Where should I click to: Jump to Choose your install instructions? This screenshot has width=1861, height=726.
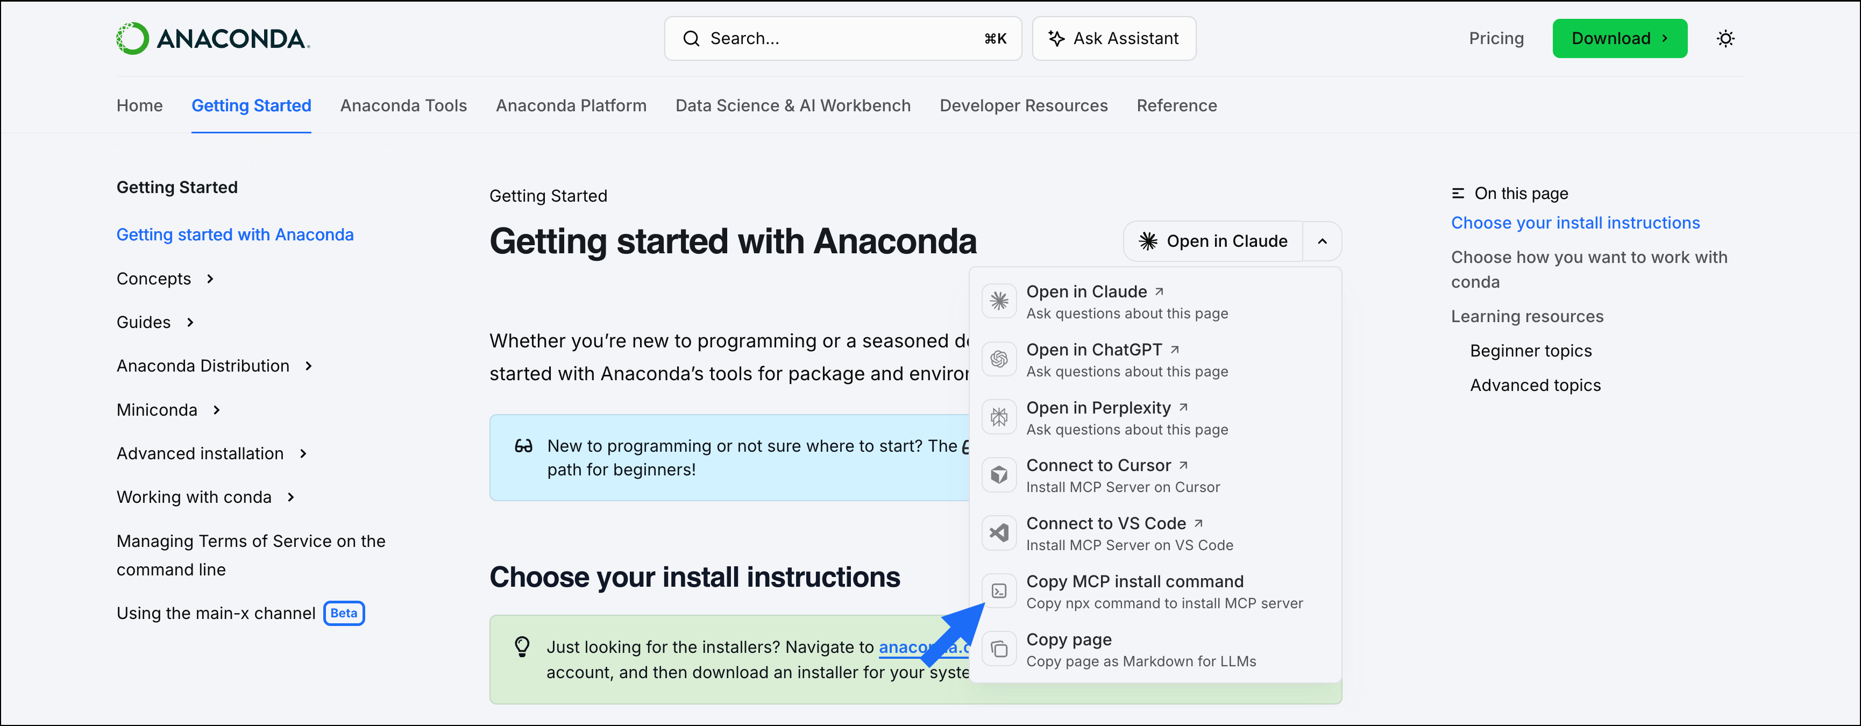(1575, 223)
